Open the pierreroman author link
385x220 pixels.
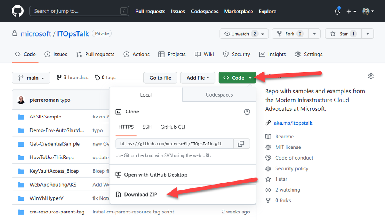44,100
